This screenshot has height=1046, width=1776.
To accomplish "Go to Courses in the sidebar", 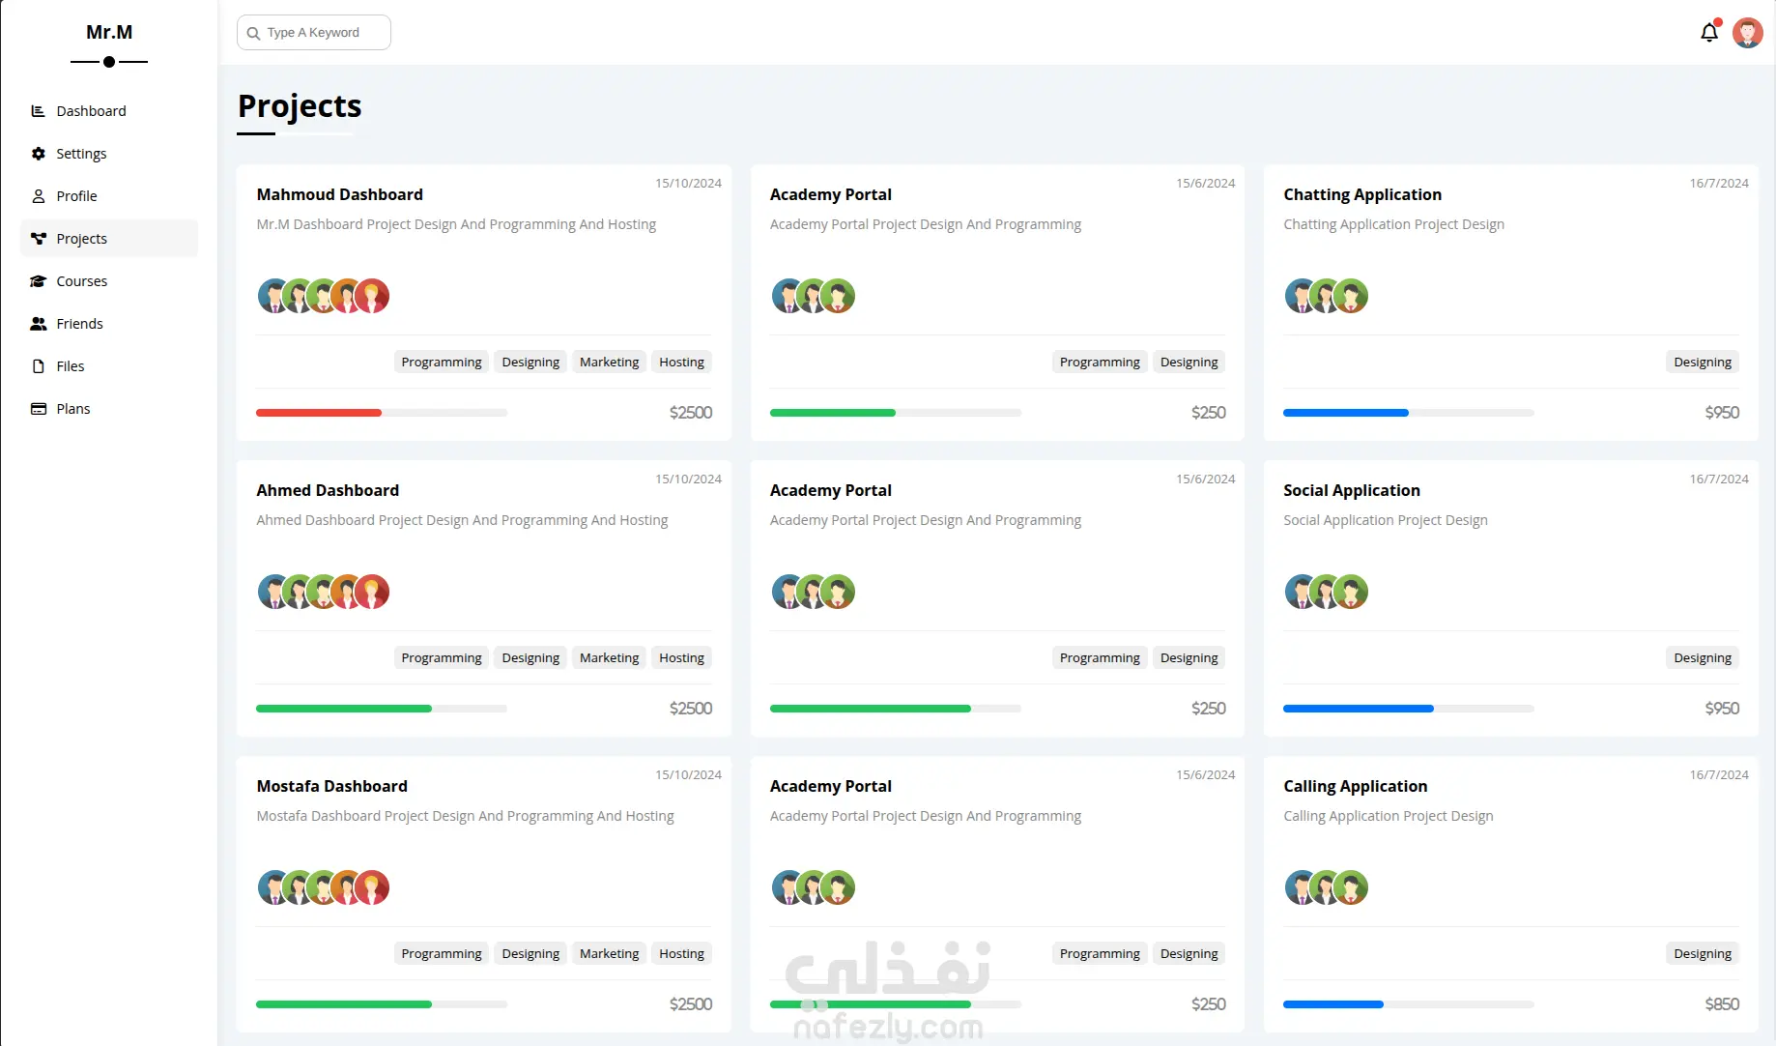I will click(x=81, y=281).
